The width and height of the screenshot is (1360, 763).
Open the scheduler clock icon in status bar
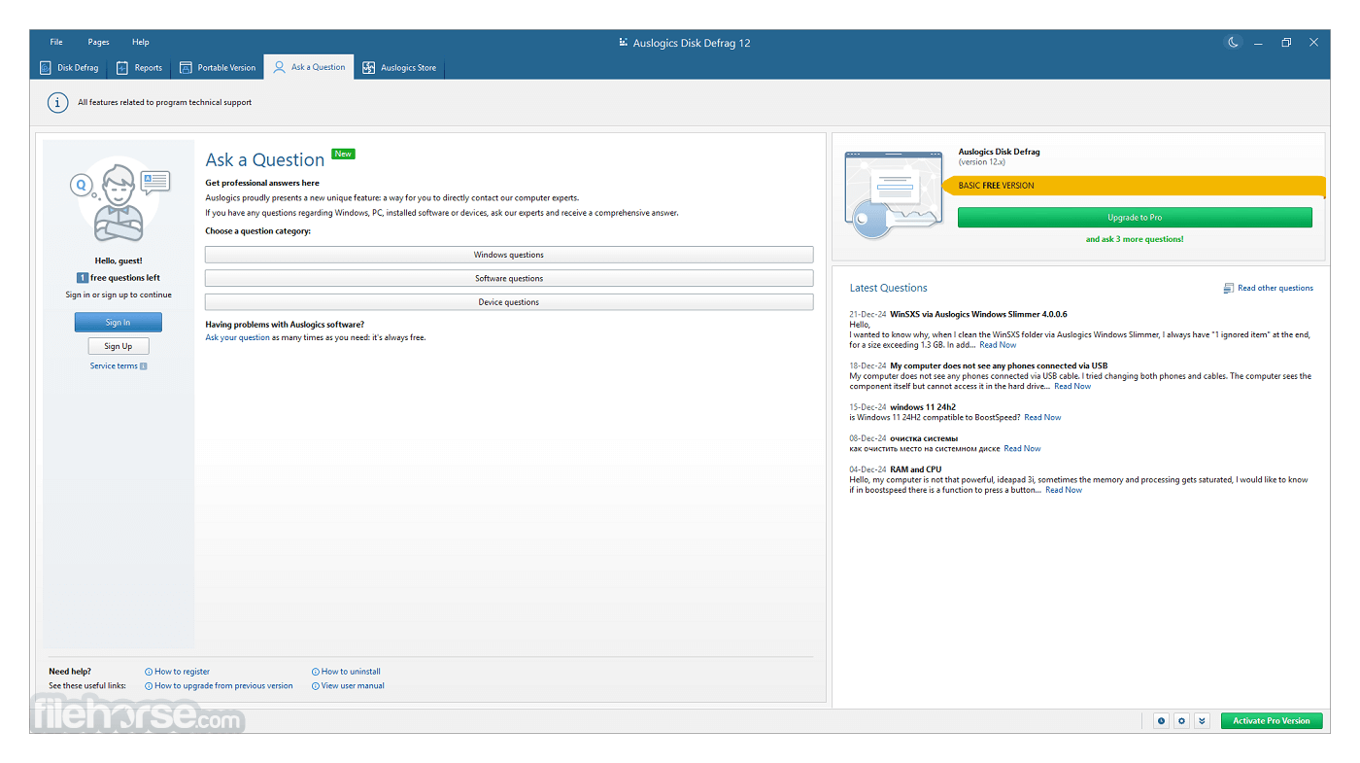(1161, 721)
